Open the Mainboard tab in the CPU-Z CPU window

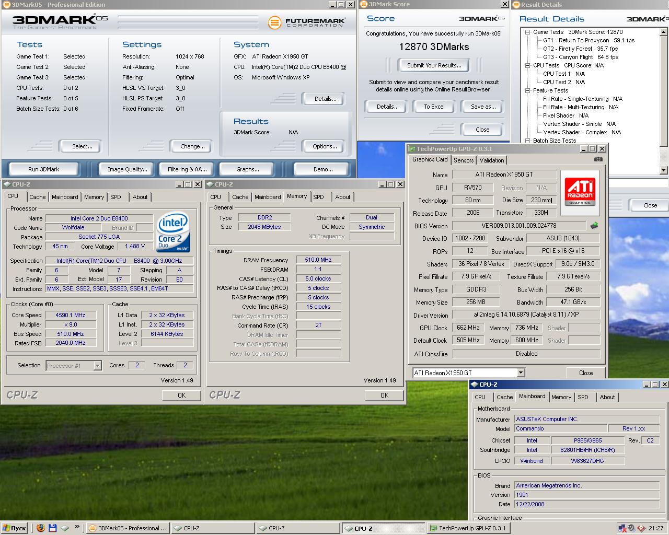(65, 197)
